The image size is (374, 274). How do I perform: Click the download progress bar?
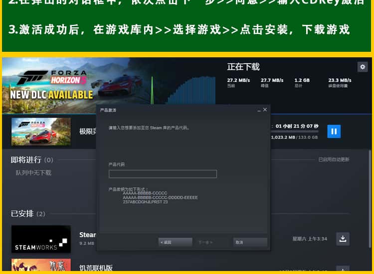(x=295, y=132)
